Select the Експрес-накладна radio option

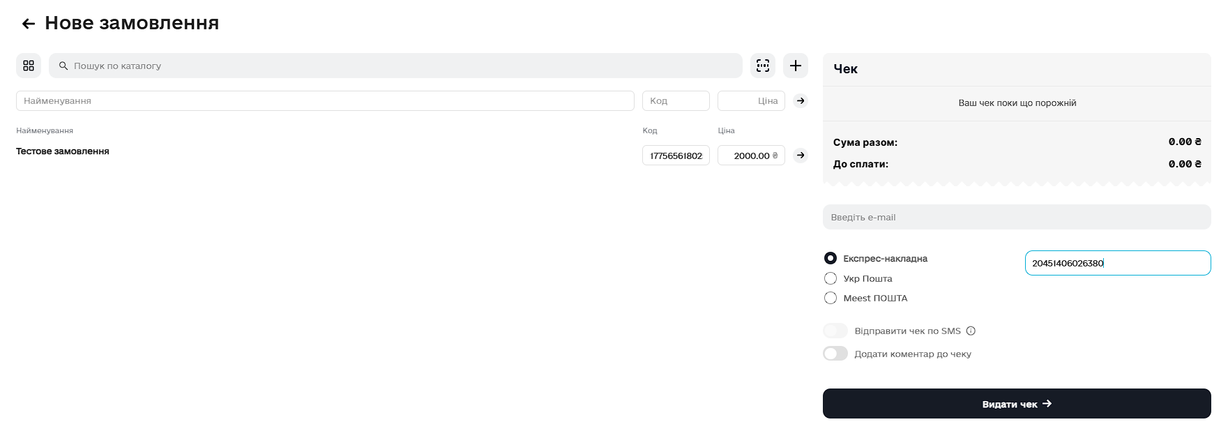831,259
